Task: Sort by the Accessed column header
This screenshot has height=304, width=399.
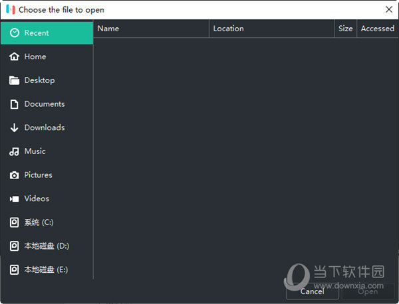Action: [x=377, y=29]
